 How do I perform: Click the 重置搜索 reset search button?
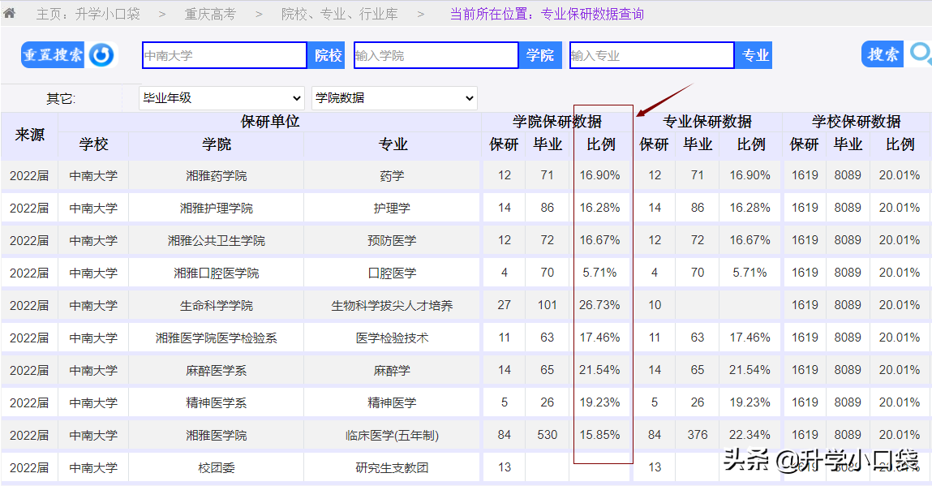pos(53,54)
